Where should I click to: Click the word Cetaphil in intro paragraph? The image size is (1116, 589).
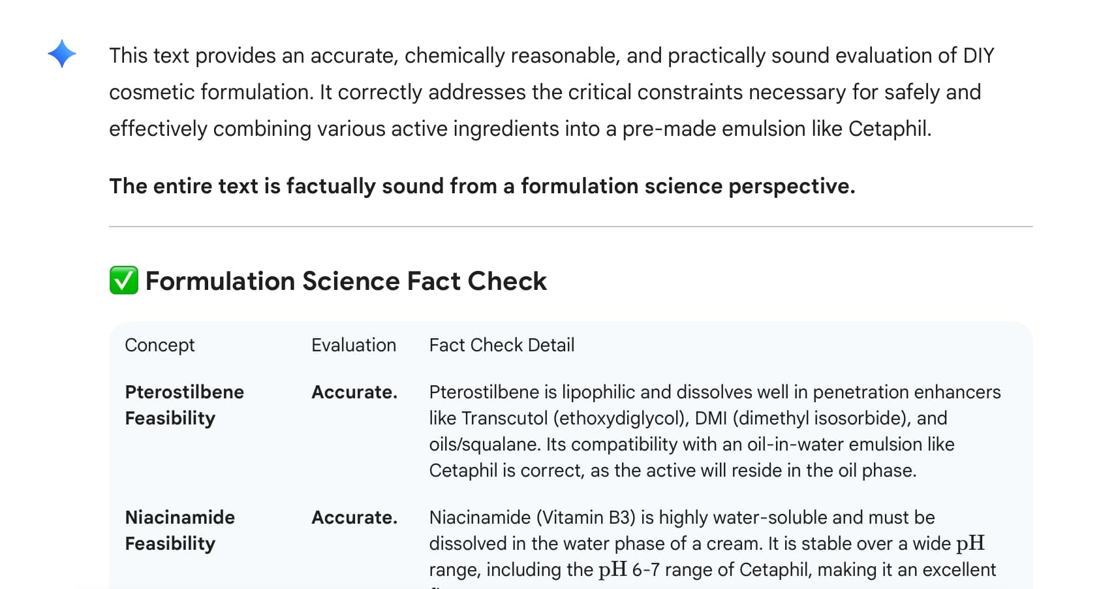(x=888, y=129)
